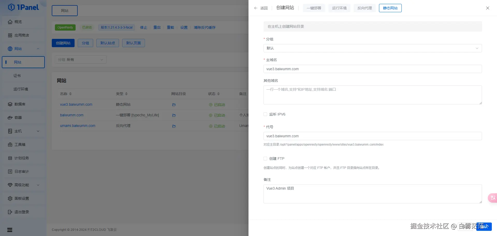Click the 代号 input field

373,136
